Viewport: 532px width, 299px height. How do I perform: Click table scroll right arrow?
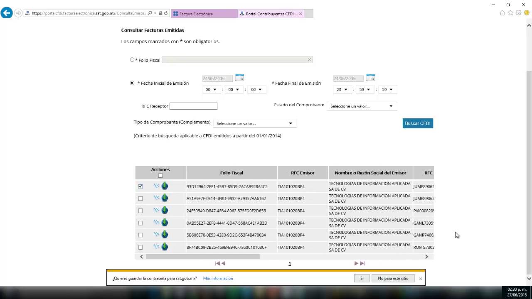pos(426,257)
